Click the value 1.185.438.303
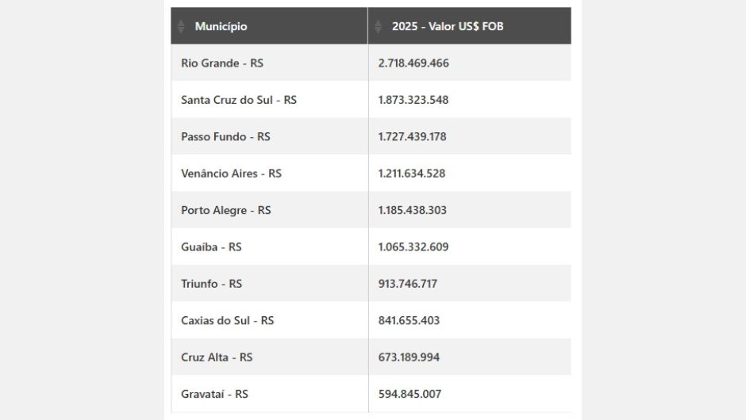This screenshot has height=420, width=746. click(413, 210)
